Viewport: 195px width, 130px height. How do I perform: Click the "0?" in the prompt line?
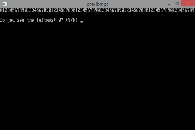pos(61,20)
